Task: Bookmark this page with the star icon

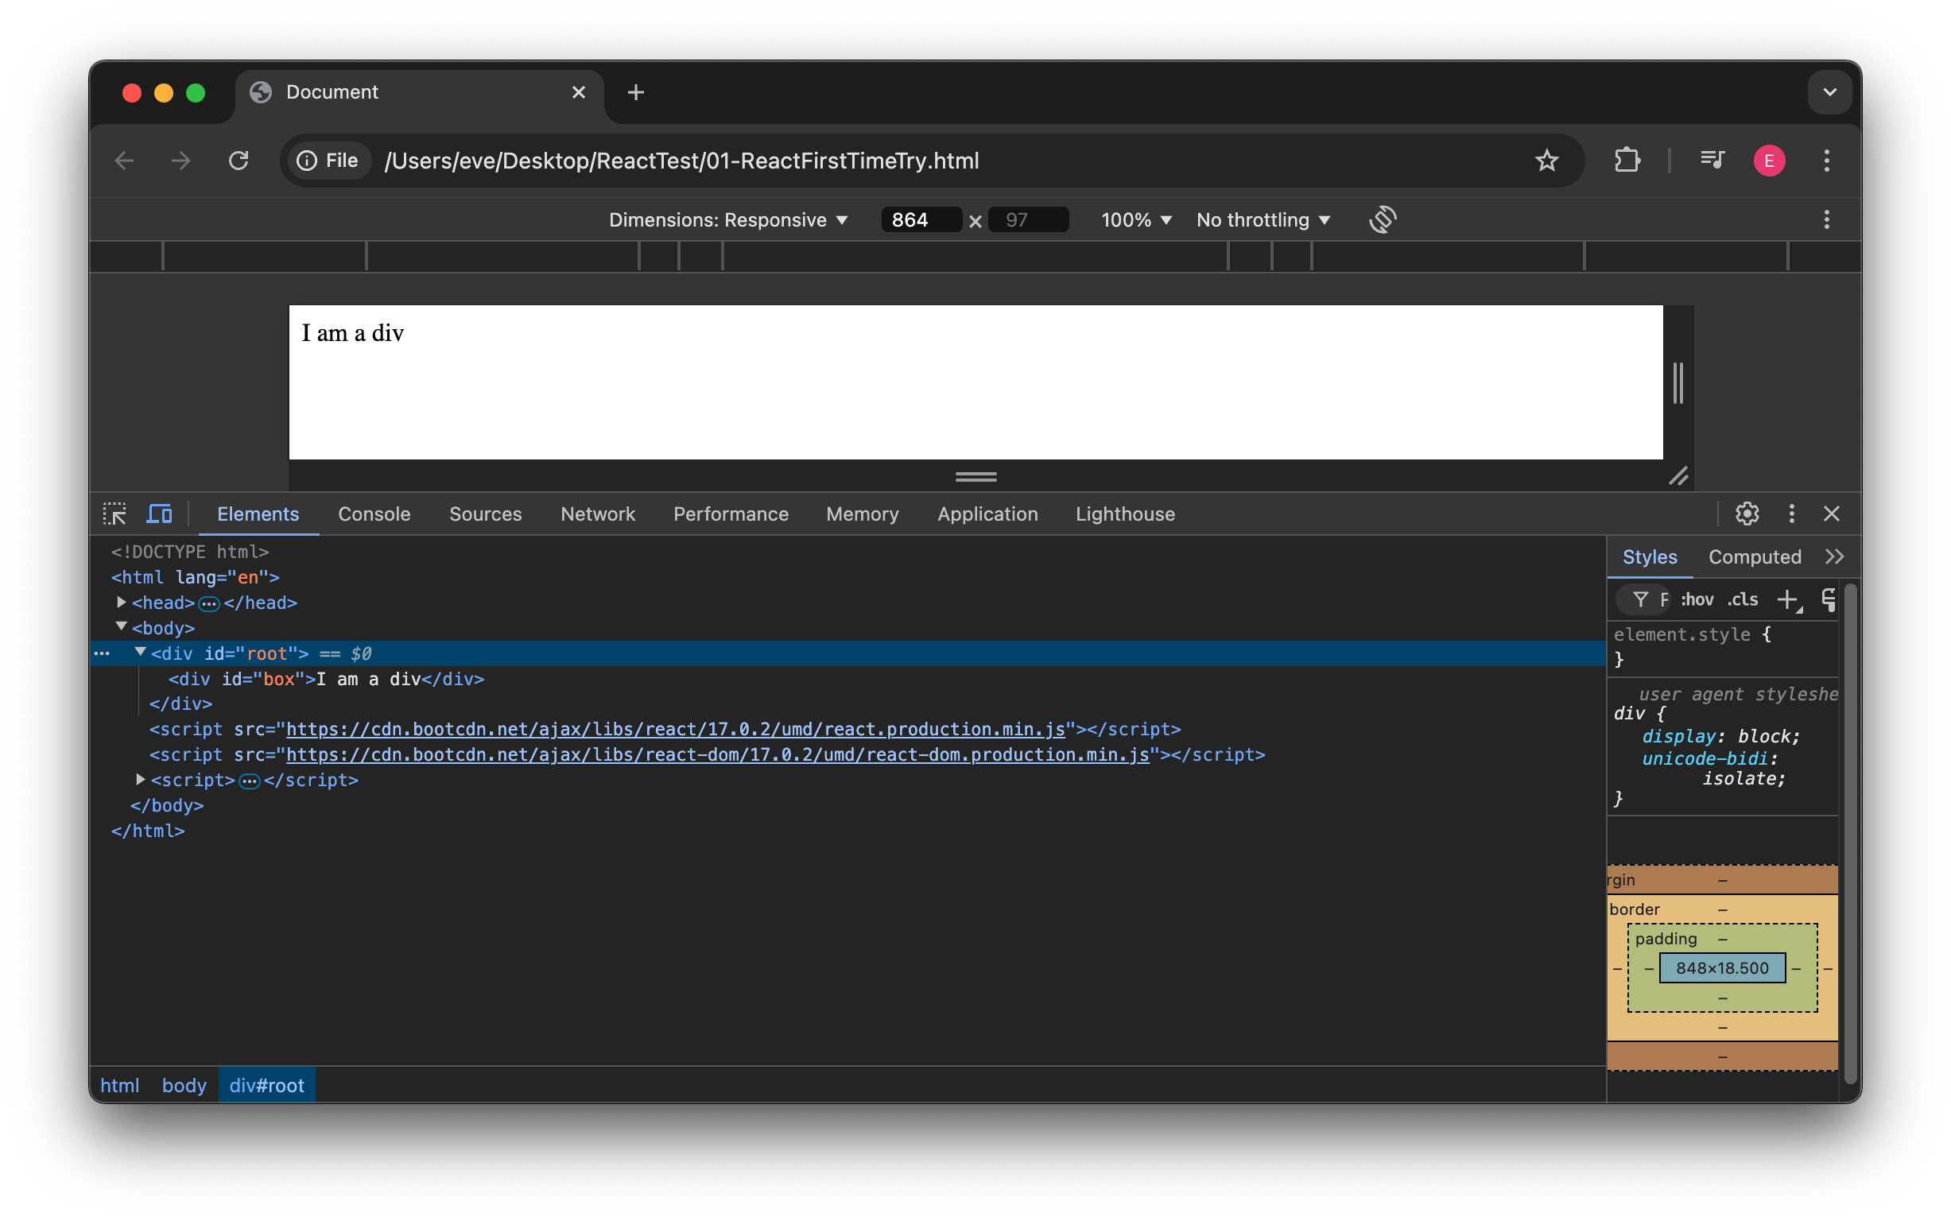Action: pos(1546,160)
